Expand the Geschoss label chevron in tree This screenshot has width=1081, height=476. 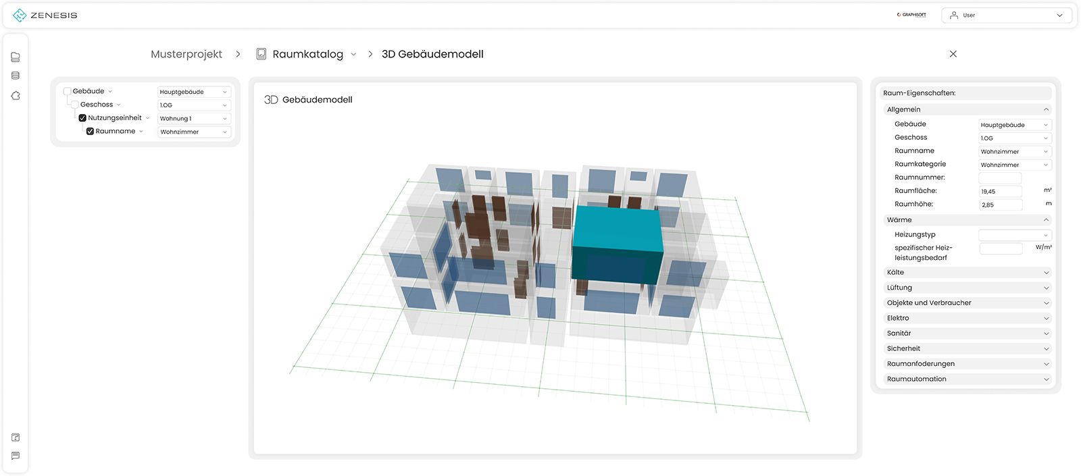tap(118, 105)
